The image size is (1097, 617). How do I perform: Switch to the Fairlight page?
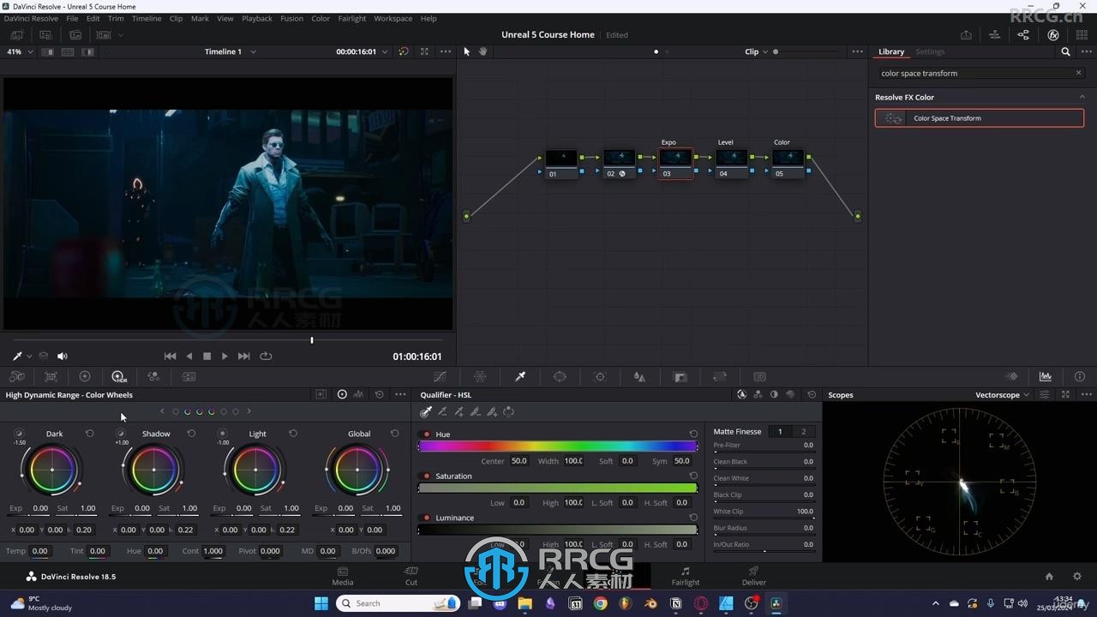[685, 576]
